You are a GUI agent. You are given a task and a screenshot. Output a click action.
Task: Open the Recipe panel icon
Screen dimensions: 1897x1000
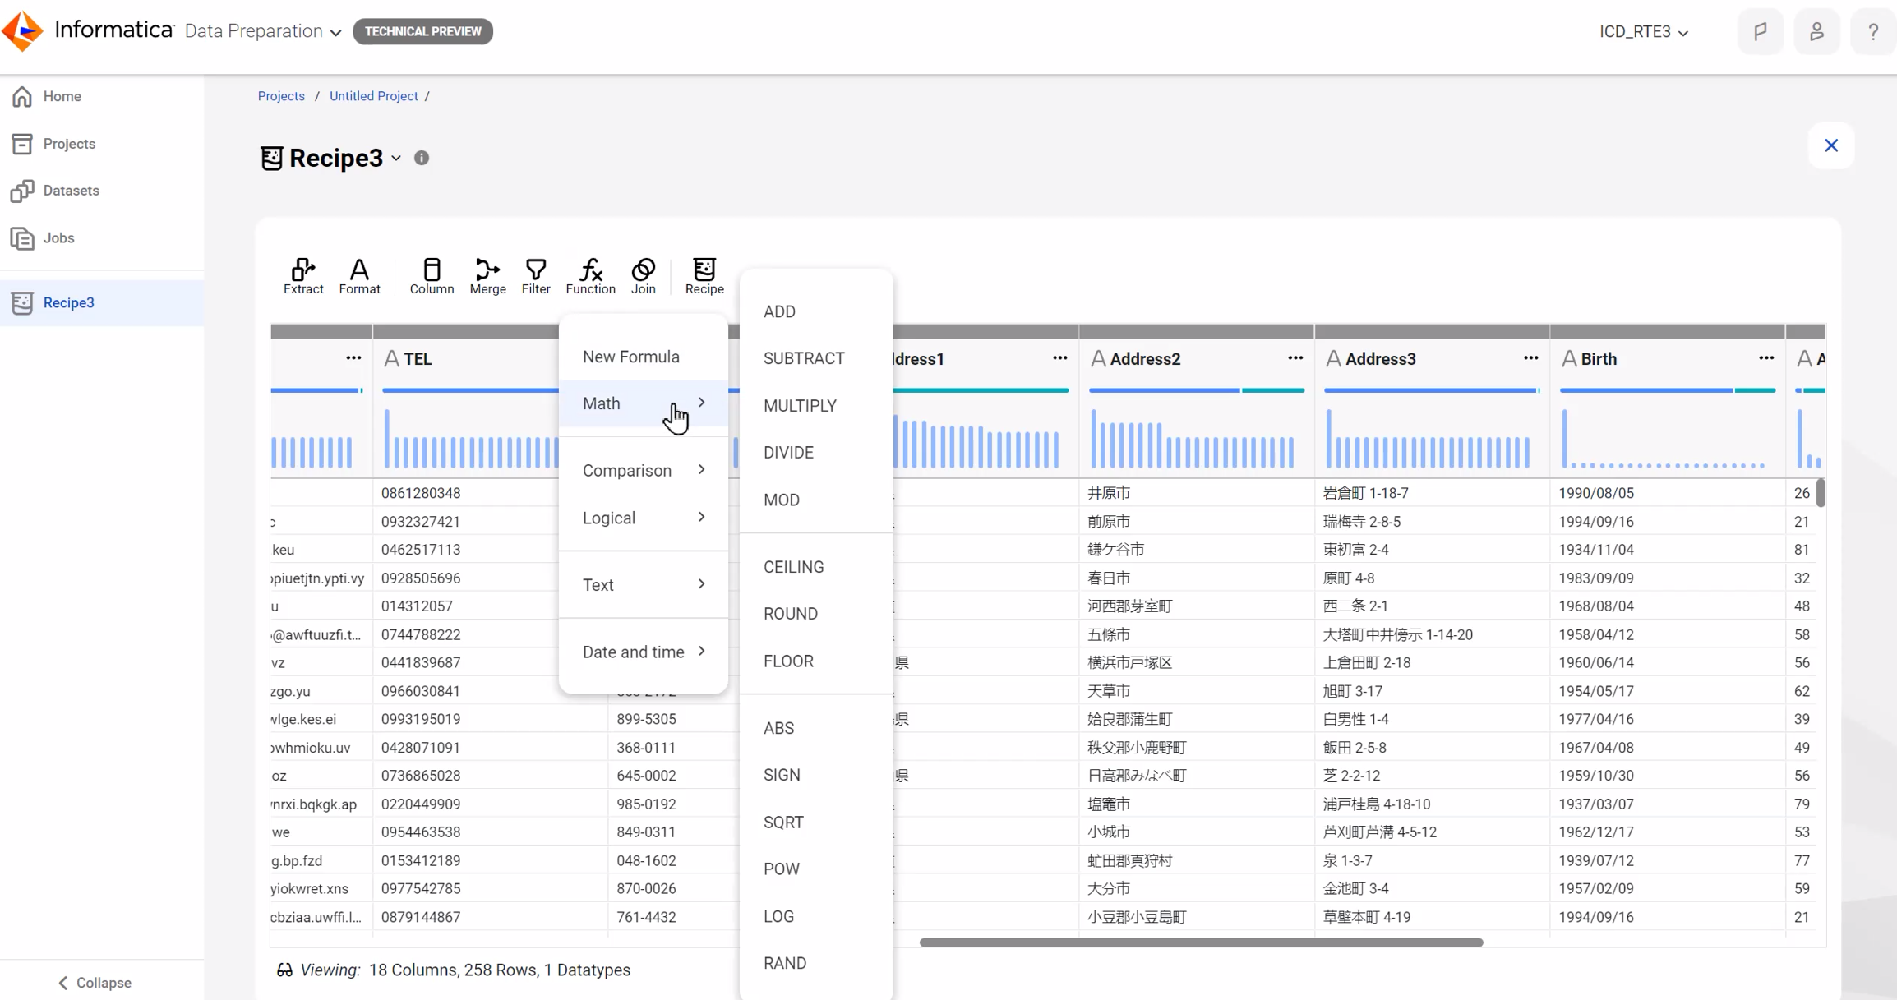pos(704,276)
